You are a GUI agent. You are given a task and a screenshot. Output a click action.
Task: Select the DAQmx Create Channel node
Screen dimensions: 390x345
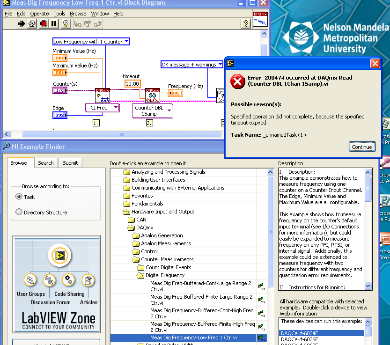[x=103, y=95]
